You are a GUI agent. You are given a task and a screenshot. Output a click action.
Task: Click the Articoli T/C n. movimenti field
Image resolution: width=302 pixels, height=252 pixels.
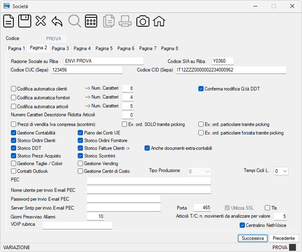(280, 216)
